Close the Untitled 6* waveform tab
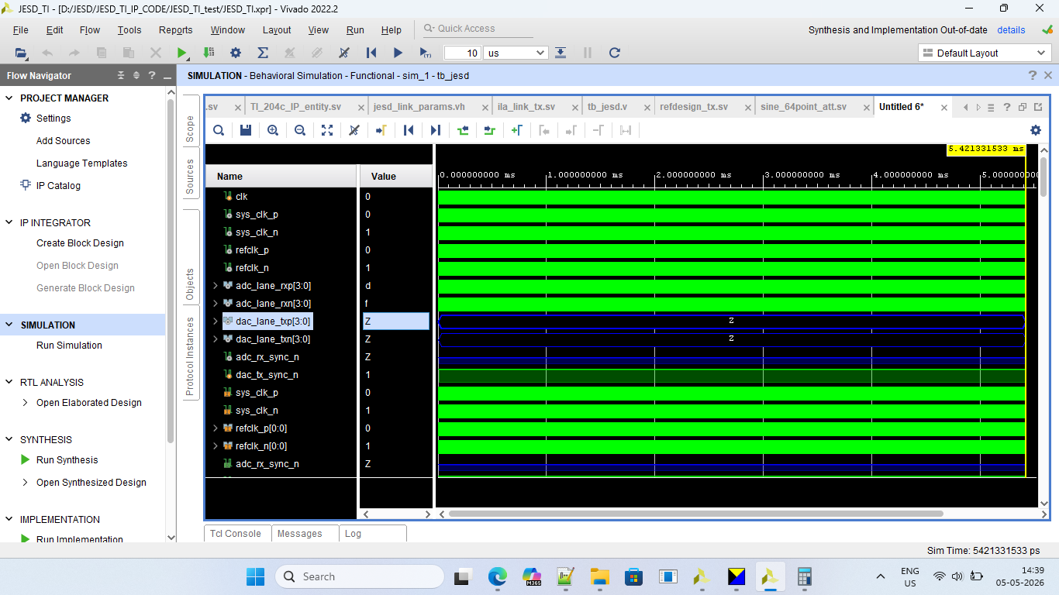 coord(943,107)
